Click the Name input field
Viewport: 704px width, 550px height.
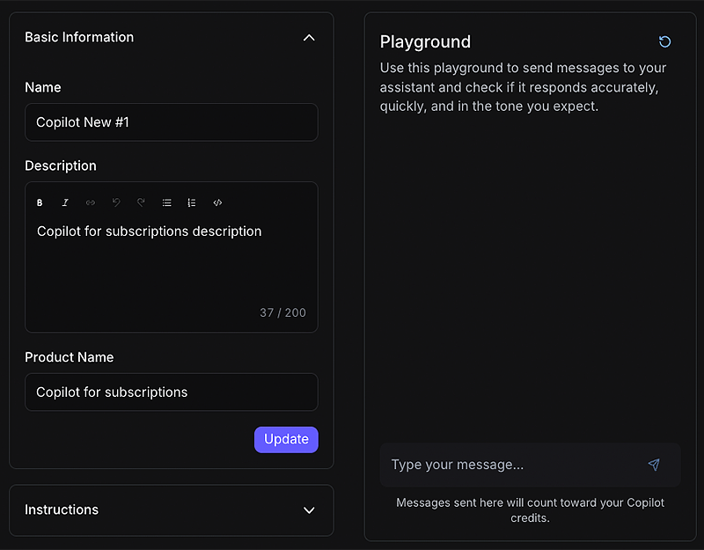(172, 122)
